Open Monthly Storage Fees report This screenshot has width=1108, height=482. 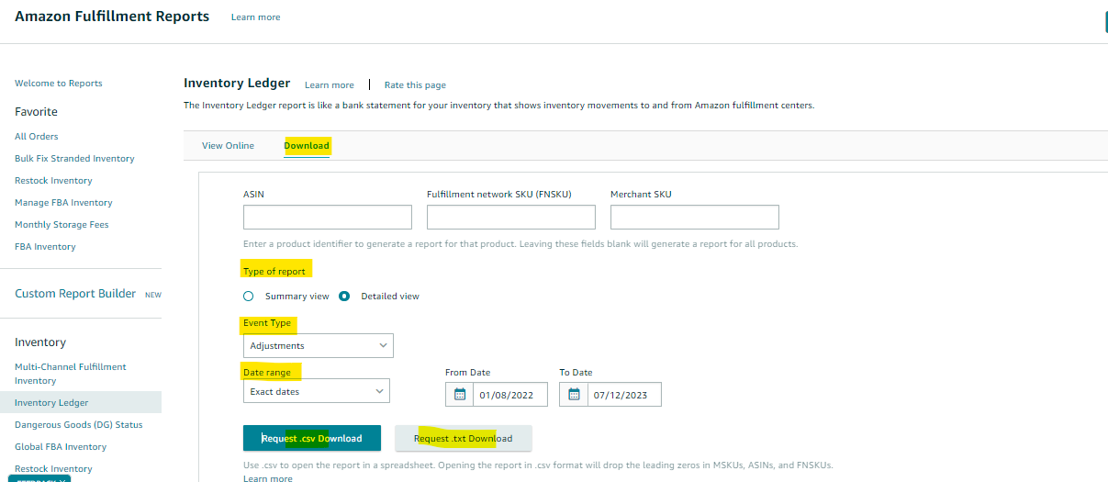[x=62, y=225]
